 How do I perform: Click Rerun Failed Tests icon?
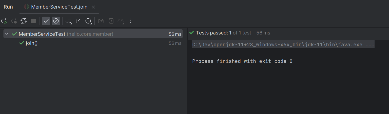point(14,21)
